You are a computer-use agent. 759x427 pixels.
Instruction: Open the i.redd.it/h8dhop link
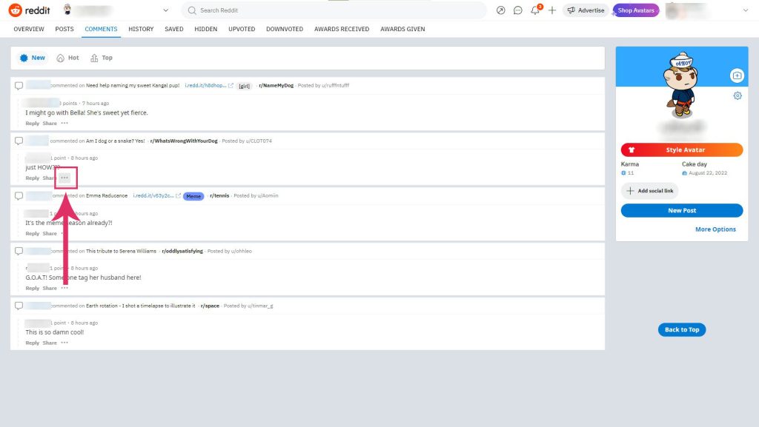205,86
